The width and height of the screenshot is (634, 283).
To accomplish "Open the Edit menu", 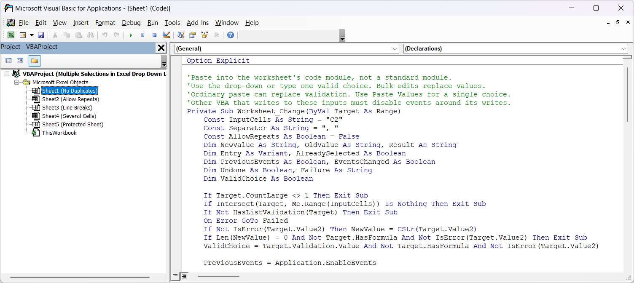I will tap(41, 23).
